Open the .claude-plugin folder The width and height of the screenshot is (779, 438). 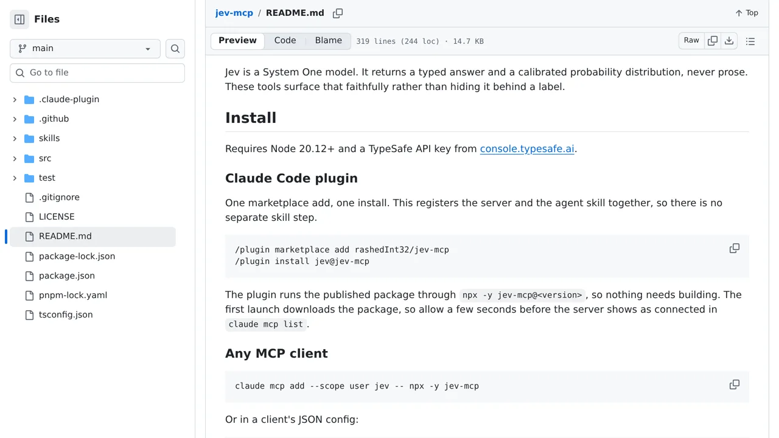tap(69, 100)
